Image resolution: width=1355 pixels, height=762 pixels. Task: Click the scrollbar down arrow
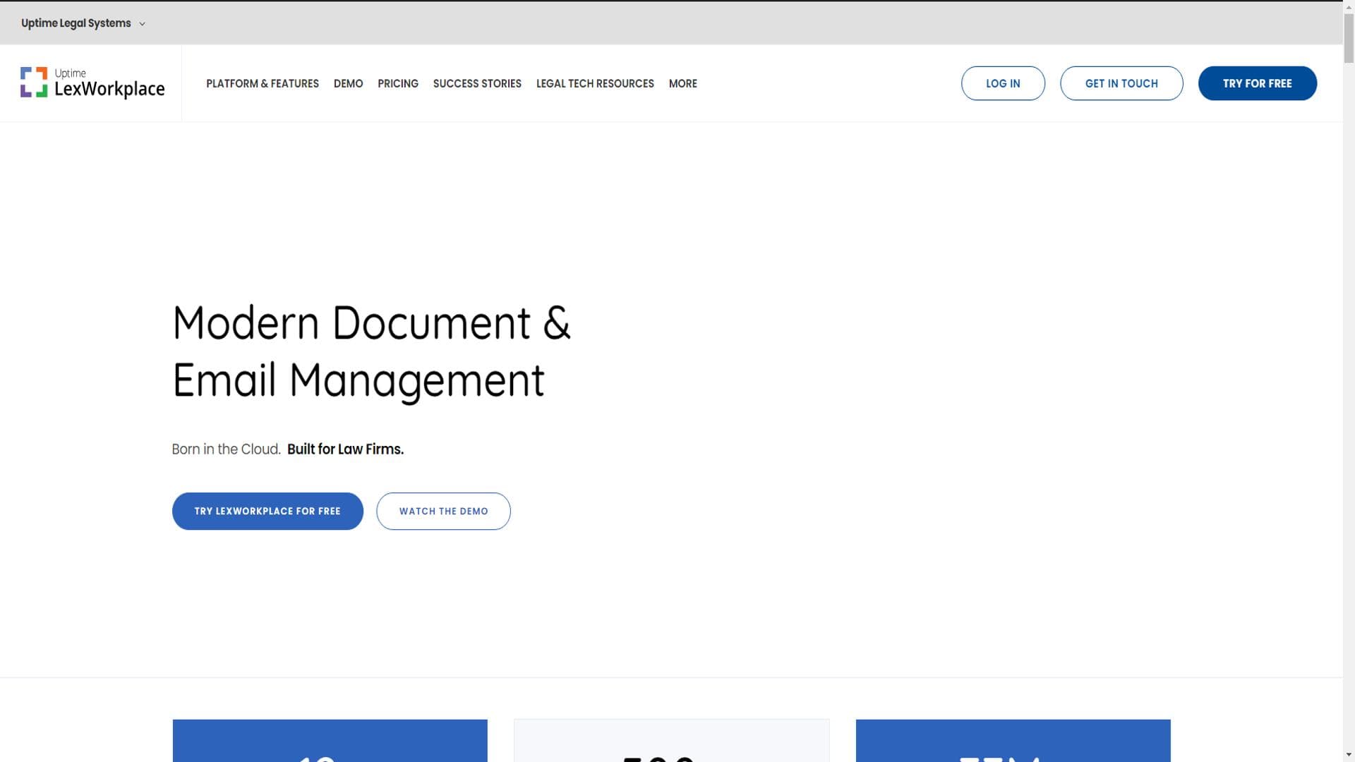click(x=1349, y=755)
